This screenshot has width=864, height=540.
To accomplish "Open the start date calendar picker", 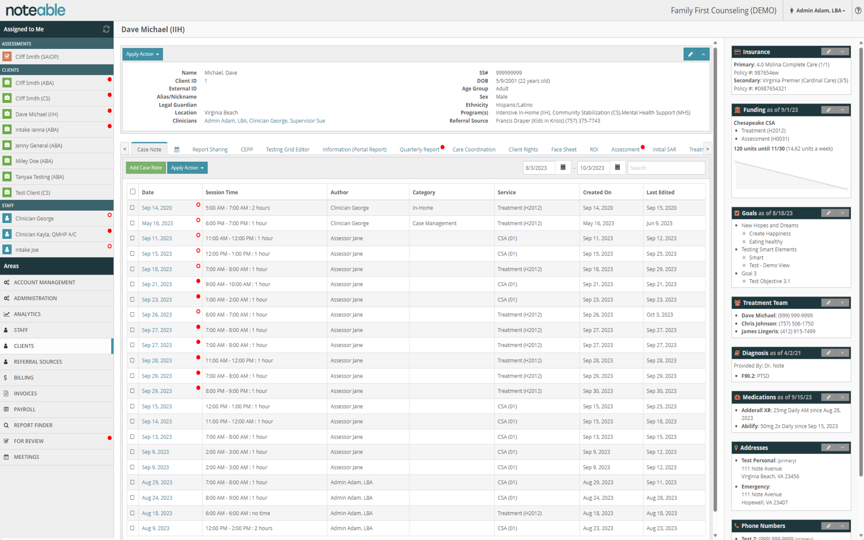I will tap(563, 167).
